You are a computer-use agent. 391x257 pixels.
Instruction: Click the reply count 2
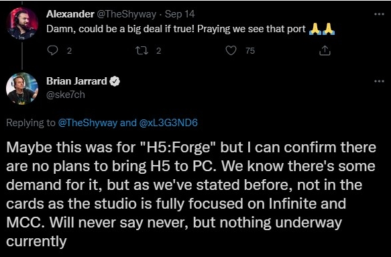coord(69,51)
